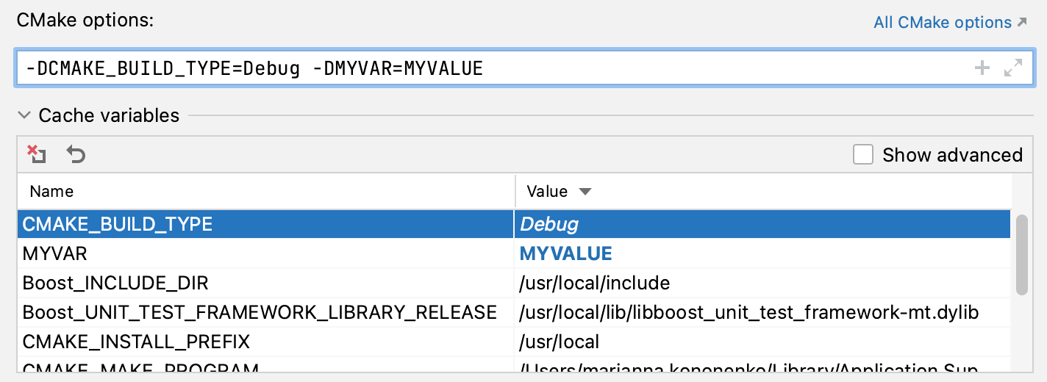Select Boost_UNIT_TEST_FRAMEWORK_LIBRARY_RELEASE row

[x=514, y=312]
